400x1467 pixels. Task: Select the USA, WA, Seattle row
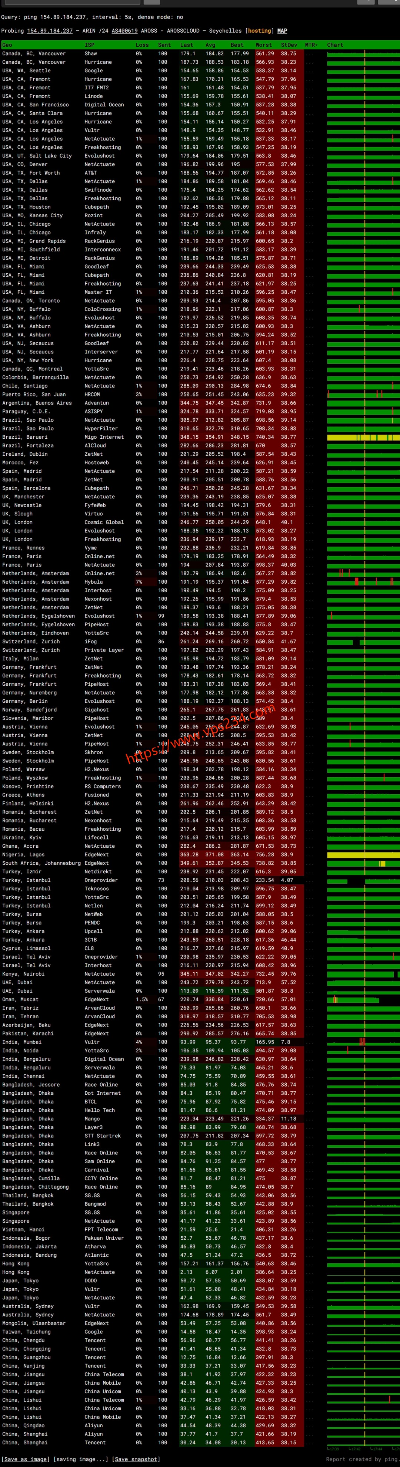click(x=200, y=70)
